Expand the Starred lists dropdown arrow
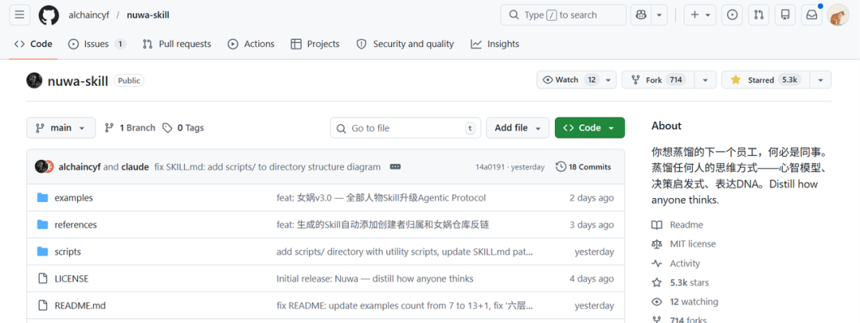Screen dimensions: 860x323 (x=820, y=80)
